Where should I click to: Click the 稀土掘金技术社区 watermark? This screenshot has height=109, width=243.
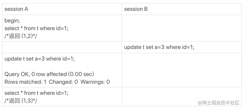pos(221,103)
